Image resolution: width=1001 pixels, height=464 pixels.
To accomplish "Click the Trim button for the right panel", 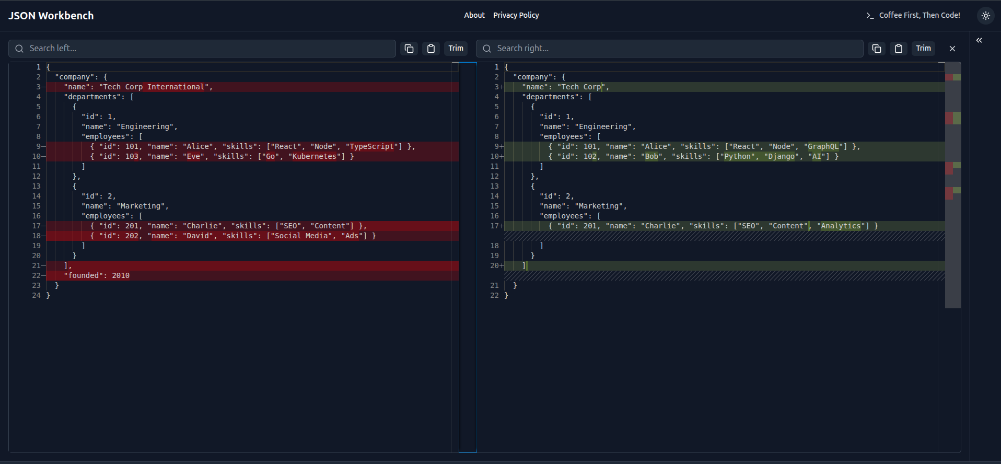I will click(924, 49).
